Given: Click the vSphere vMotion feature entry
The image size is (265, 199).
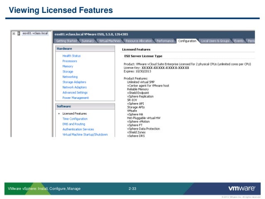Looking at the screenshot, I should (138, 122).
